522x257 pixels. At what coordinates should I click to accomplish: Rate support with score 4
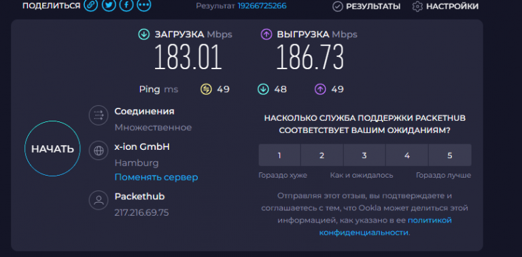pyautogui.click(x=407, y=155)
